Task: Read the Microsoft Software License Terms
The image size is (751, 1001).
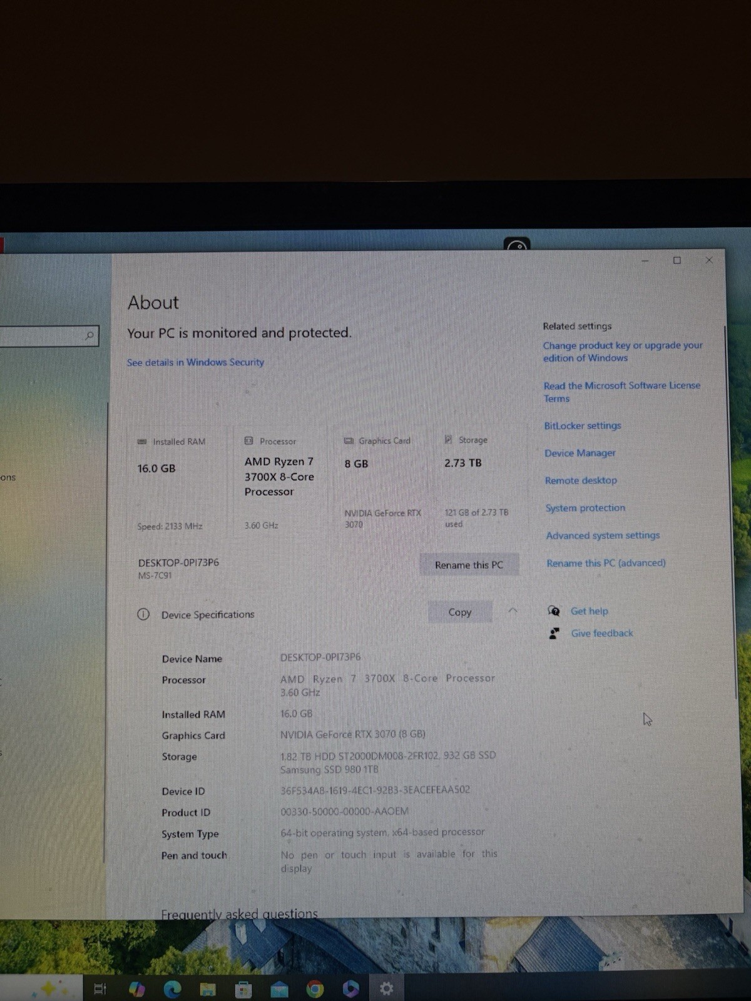Action: coord(622,392)
